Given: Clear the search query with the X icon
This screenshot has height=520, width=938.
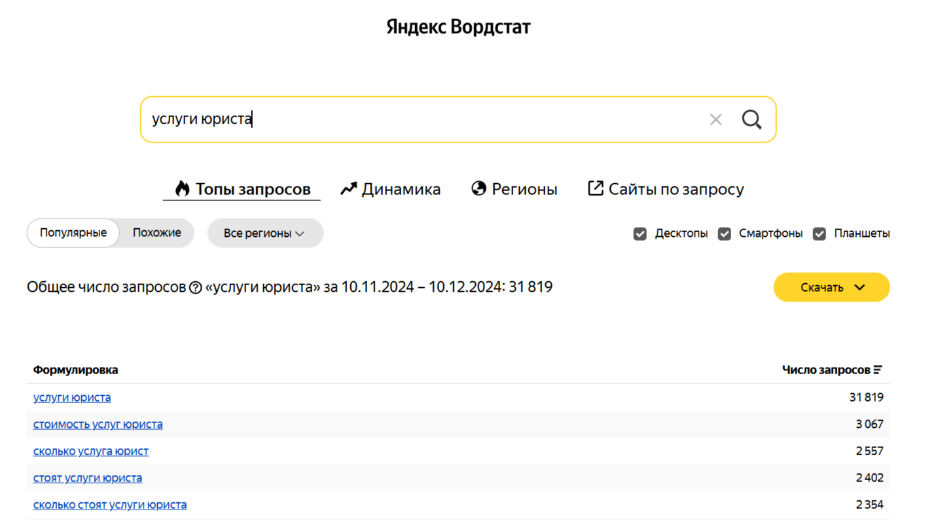Looking at the screenshot, I should tap(715, 119).
